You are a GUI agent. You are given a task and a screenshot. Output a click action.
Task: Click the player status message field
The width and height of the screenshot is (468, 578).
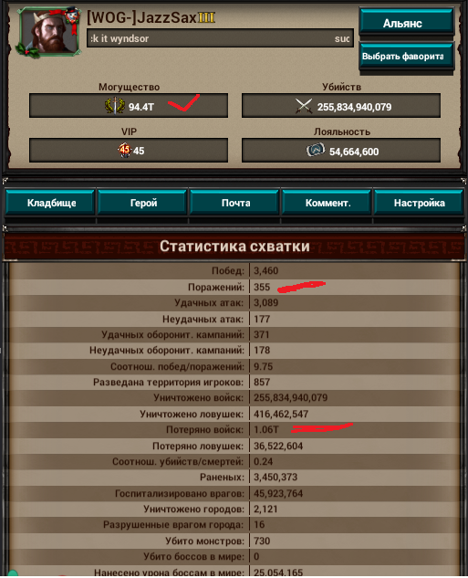[x=220, y=38]
